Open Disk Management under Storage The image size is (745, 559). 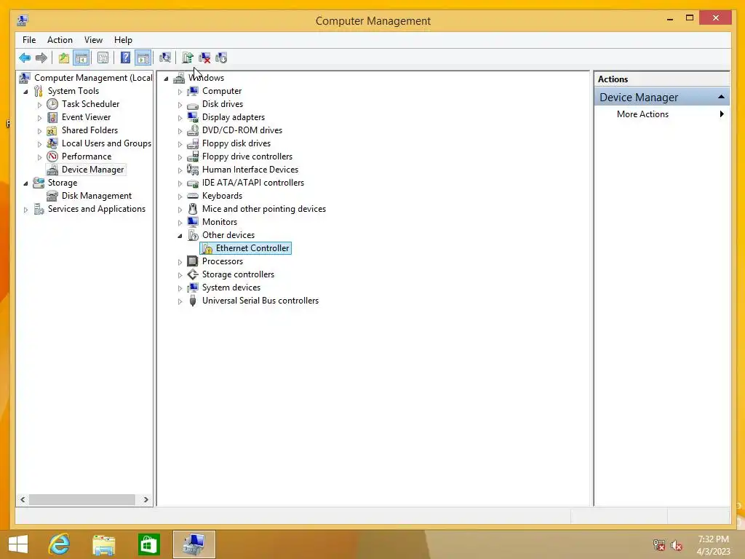(x=97, y=195)
